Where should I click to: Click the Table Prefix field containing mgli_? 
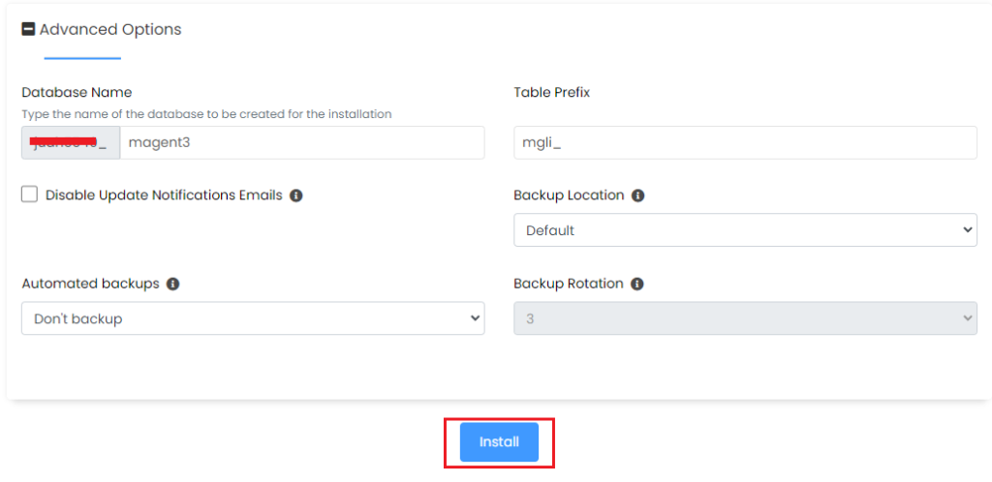click(744, 143)
